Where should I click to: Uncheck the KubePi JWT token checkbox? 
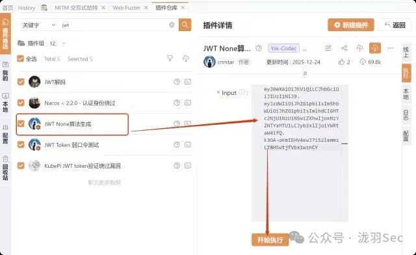[21, 165]
